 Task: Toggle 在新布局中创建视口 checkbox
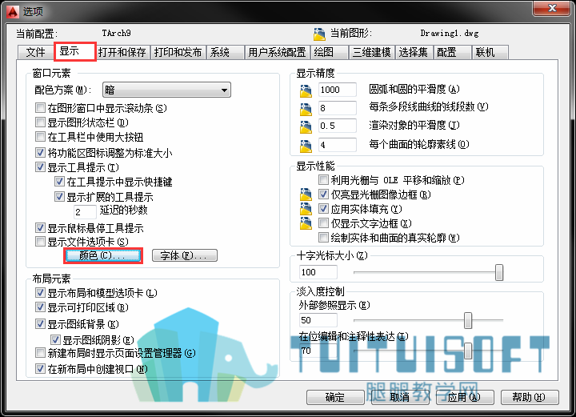pos(40,368)
